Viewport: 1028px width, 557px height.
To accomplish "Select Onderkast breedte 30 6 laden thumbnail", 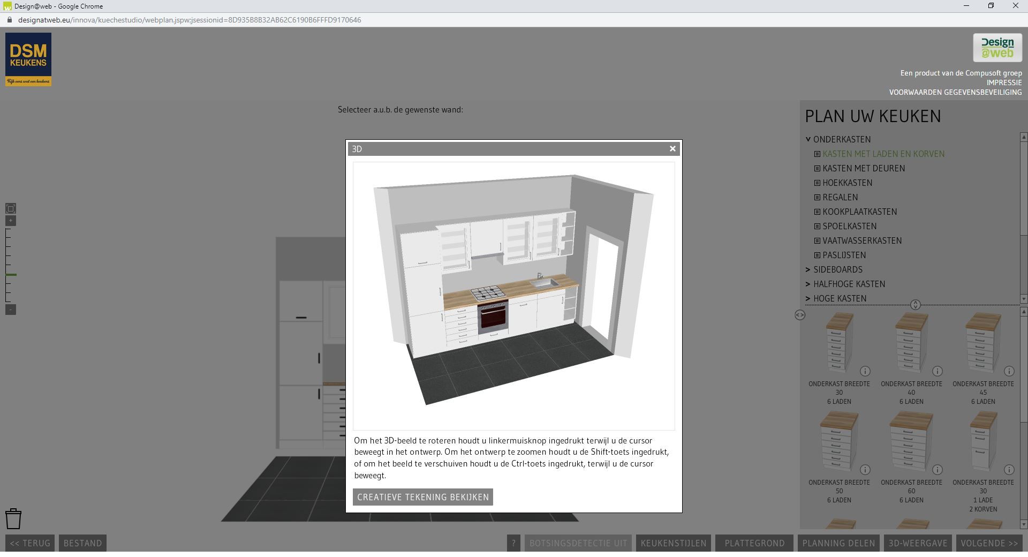I will (839, 343).
